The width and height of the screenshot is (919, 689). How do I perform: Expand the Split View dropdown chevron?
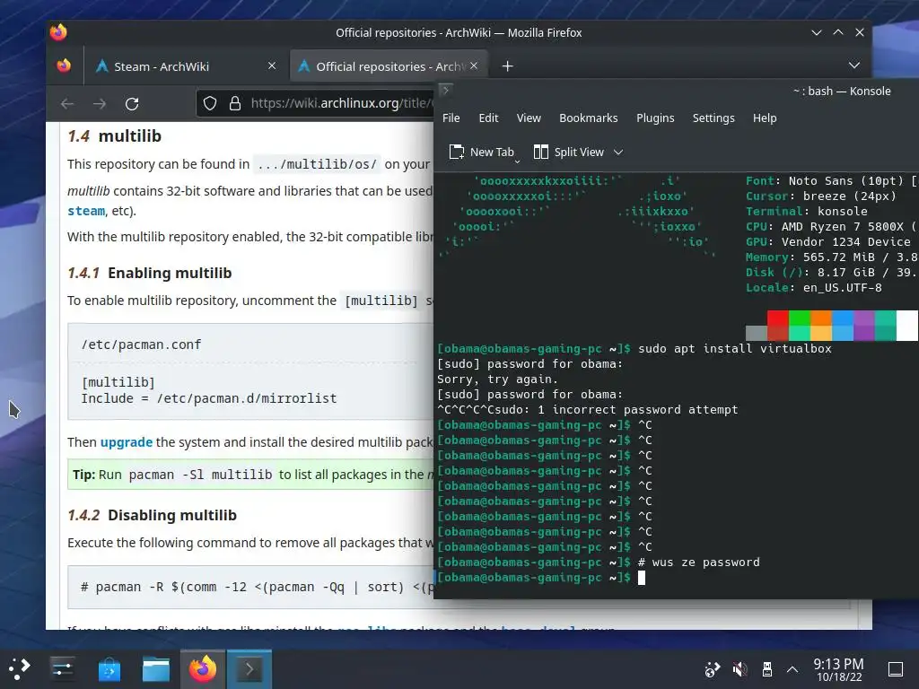pyautogui.click(x=618, y=153)
